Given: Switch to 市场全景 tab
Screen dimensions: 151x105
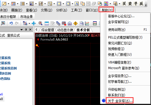Looking at the screenshot, I should (x=26, y=17).
